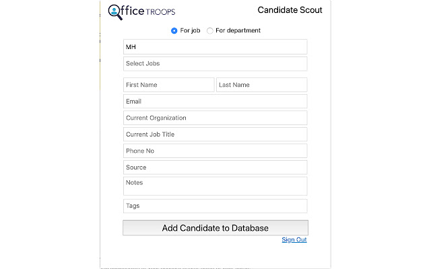Click the Candidate Scout heading

pyautogui.click(x=290, y=10)
